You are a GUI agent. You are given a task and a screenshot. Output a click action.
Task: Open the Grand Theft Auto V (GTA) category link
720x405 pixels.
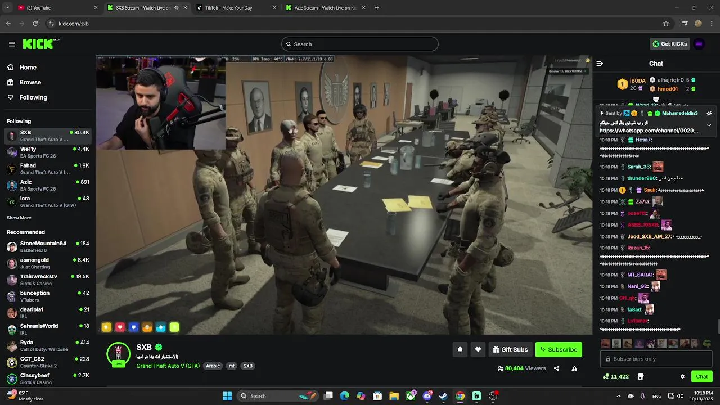pos(168,366)
